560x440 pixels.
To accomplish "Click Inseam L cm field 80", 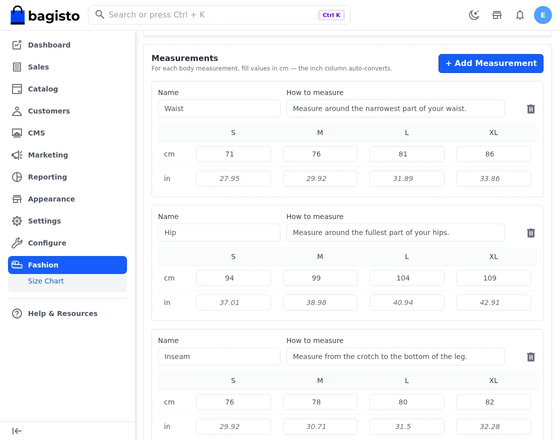I will (x=407, y=402).
